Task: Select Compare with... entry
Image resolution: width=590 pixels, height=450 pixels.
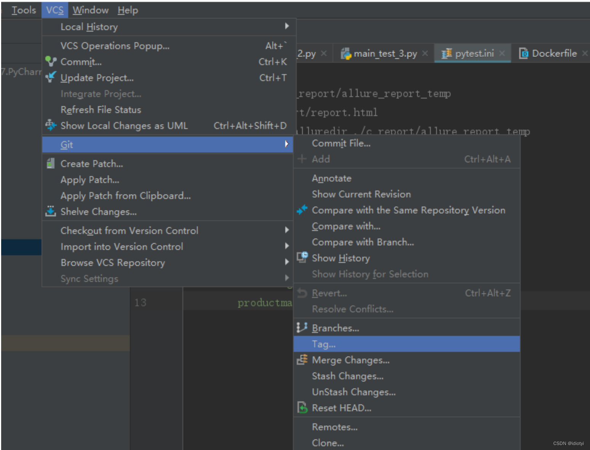Action: (x=407, y=226)
